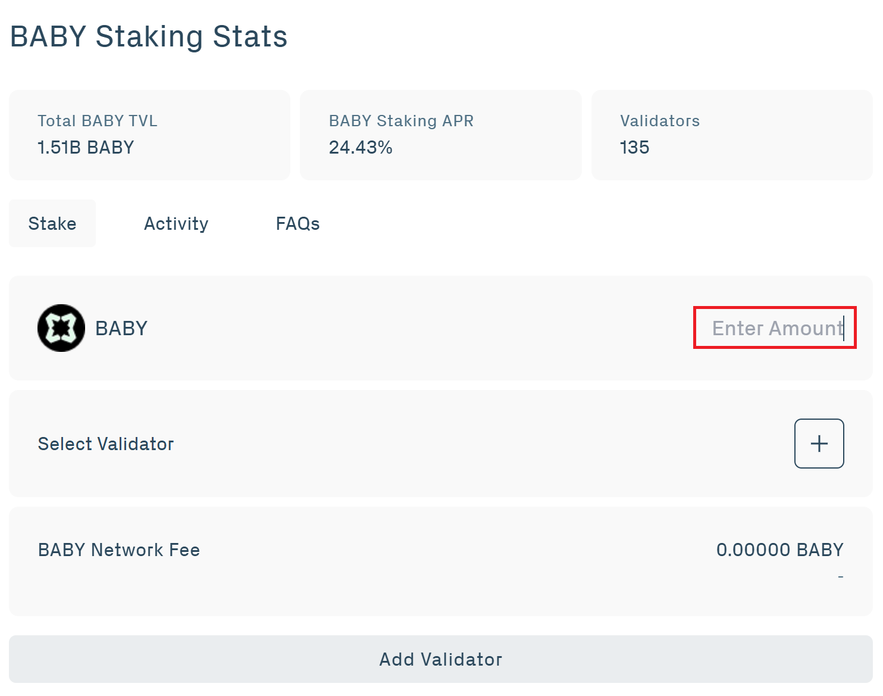The width and height of the screenshot is (883, 696).
Task: Click the 0.00000 BABY fee value
Action: pos(780,550)
